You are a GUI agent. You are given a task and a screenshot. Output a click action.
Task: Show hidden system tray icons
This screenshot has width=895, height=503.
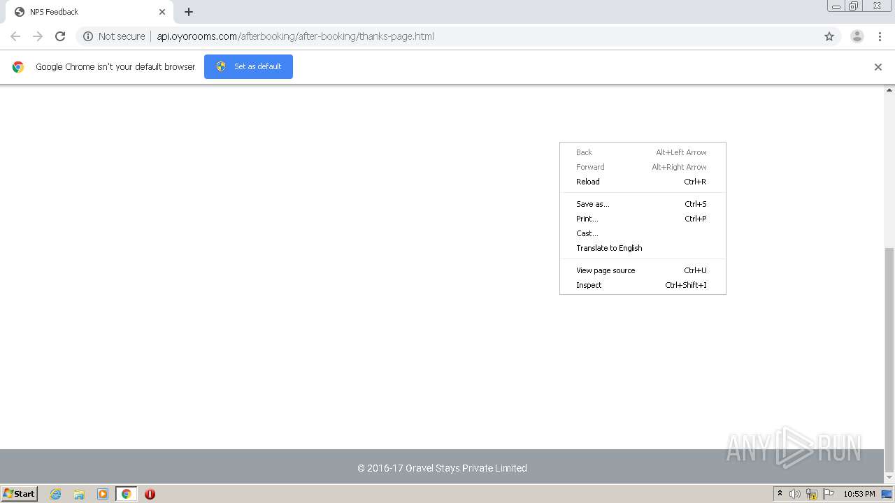tap(780, 494)
